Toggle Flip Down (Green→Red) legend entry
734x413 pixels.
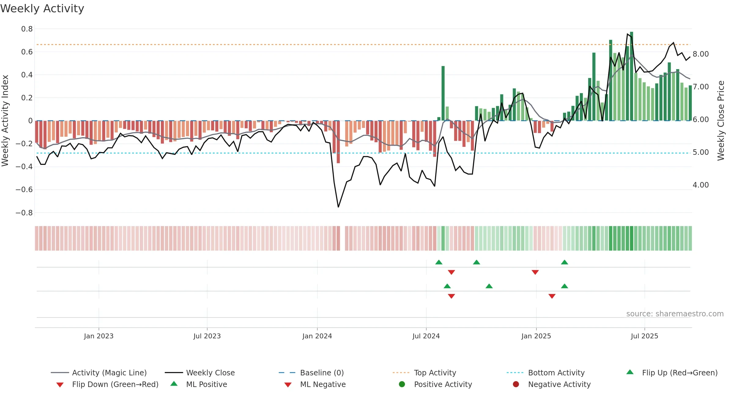[107, 384]
